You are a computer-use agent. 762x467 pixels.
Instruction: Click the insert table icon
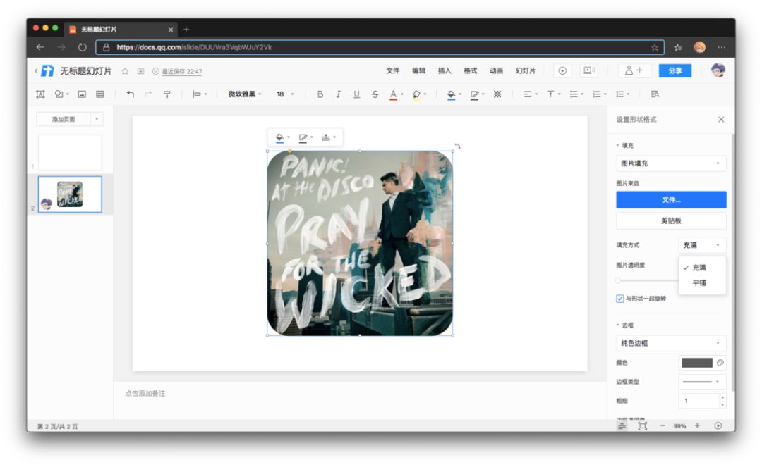100,94
